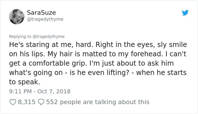Image resolution: width=198 pixels, height=114 pixels.
Task: Click the blue Twitter bird logo
Action: tap(185, 13)
